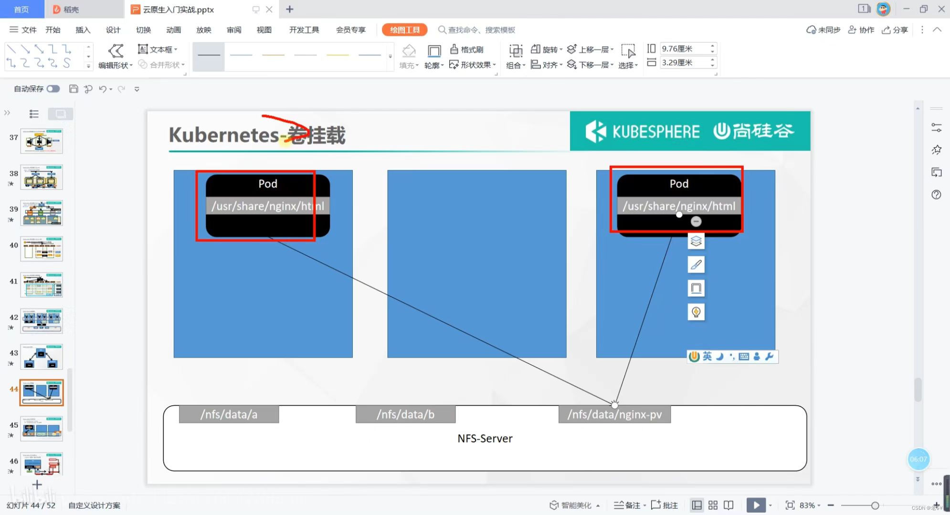
Task: Switch sidebar to slide thumbnail view
Action: [x=61, y=113]
